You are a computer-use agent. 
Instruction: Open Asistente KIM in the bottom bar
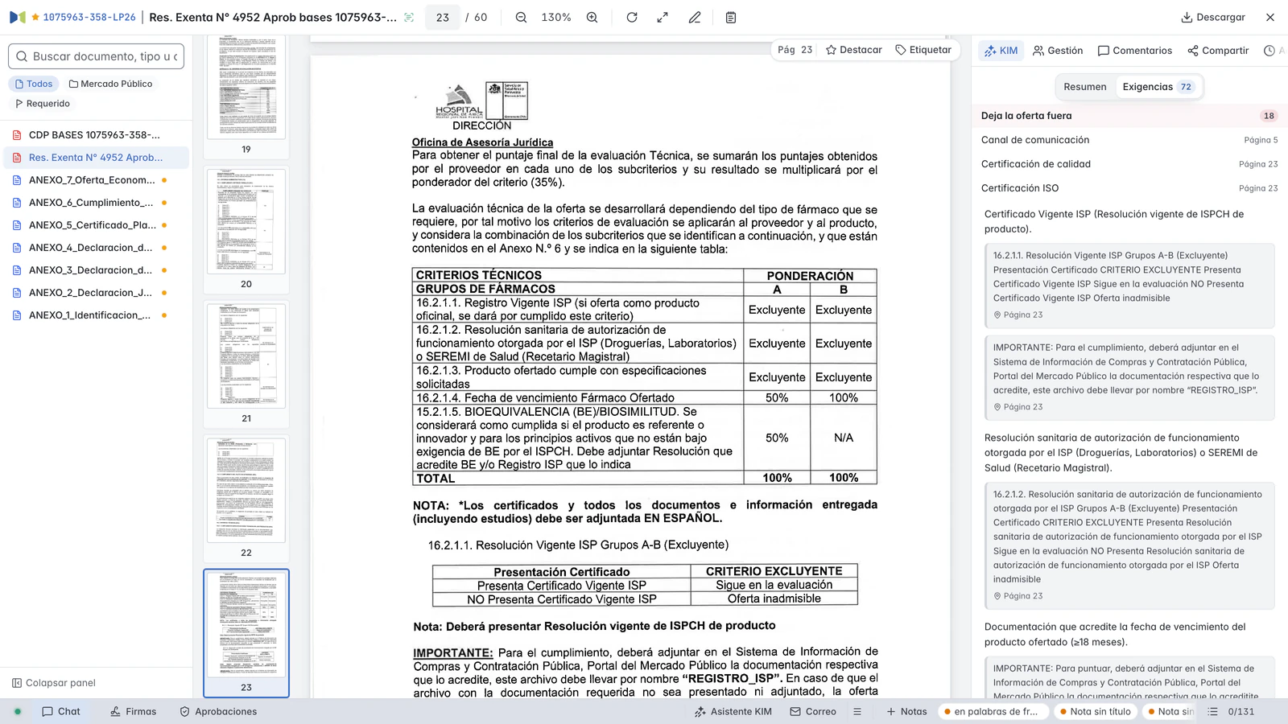(733, 711)
